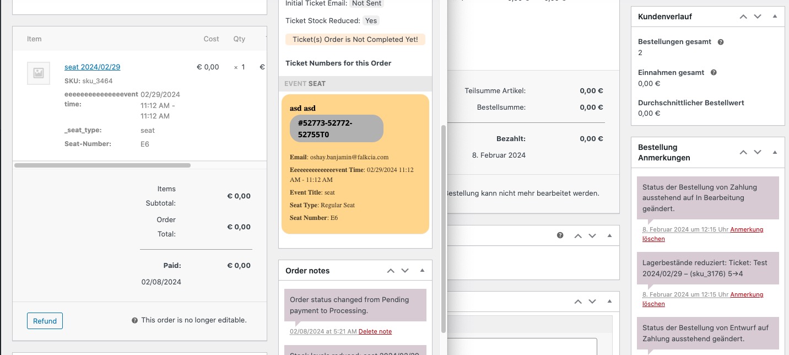Move Bestellung Anmerkungen panel up
The height and width of the screenshot is (355, 789).
click(x=743, y=152)
